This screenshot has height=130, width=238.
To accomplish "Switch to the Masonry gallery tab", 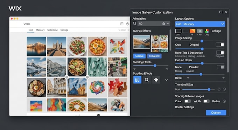I will (40, 30).
